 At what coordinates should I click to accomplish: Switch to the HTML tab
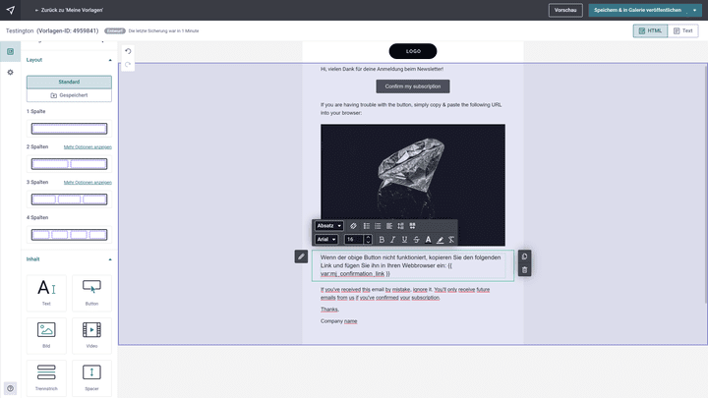pos(650,30)
